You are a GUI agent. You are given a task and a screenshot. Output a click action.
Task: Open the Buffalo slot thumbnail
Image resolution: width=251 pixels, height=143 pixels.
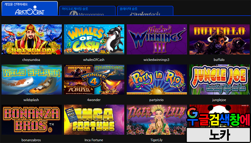(x=219, y=39)
